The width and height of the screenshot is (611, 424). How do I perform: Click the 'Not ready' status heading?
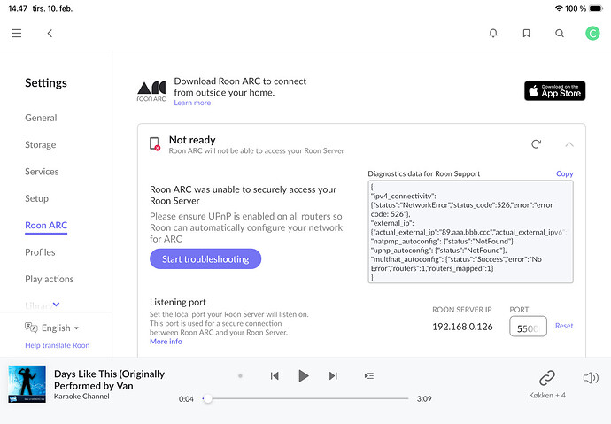click(192, 140)
